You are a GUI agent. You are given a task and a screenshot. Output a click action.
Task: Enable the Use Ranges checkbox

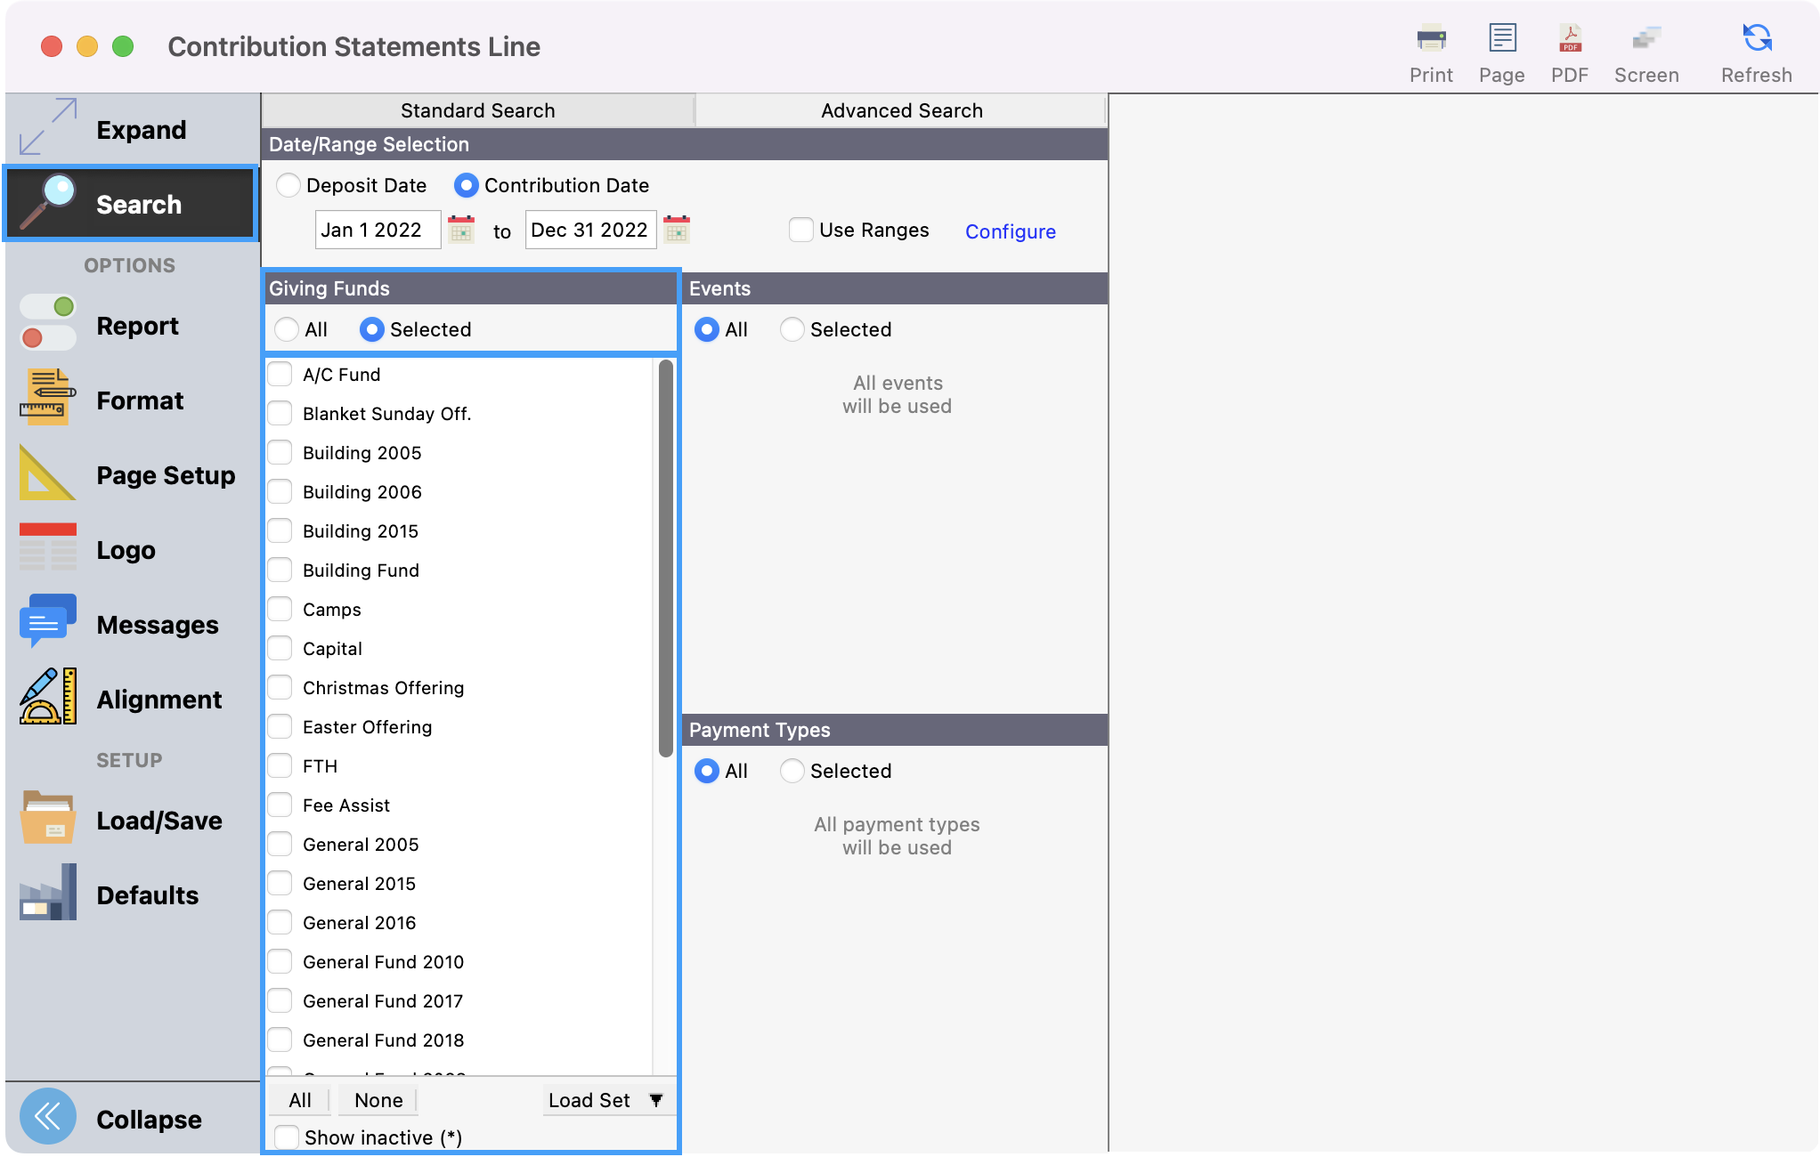tap(800, 230)
